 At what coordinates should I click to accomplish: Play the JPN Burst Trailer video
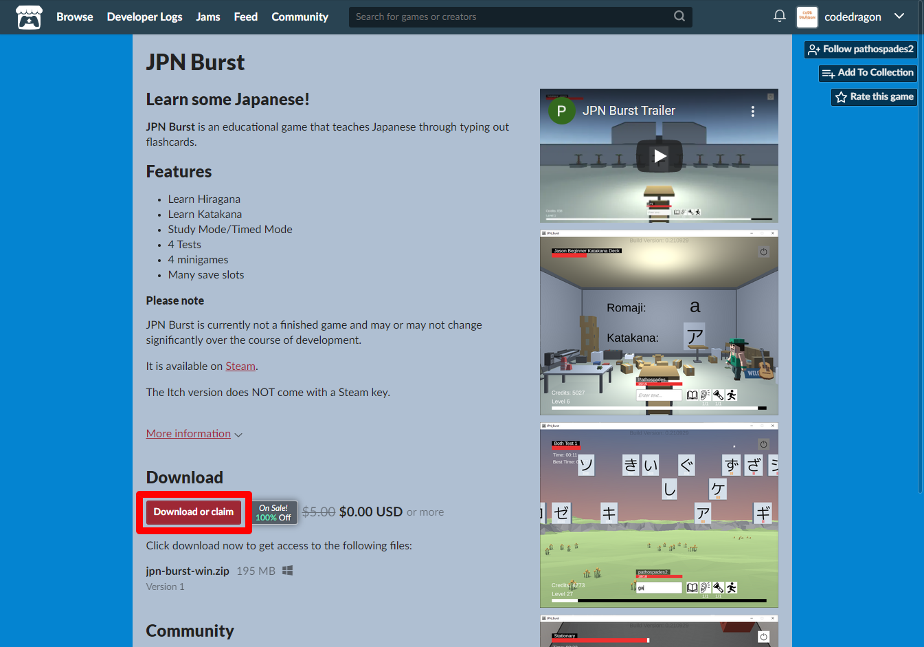[x=660, y=156]
